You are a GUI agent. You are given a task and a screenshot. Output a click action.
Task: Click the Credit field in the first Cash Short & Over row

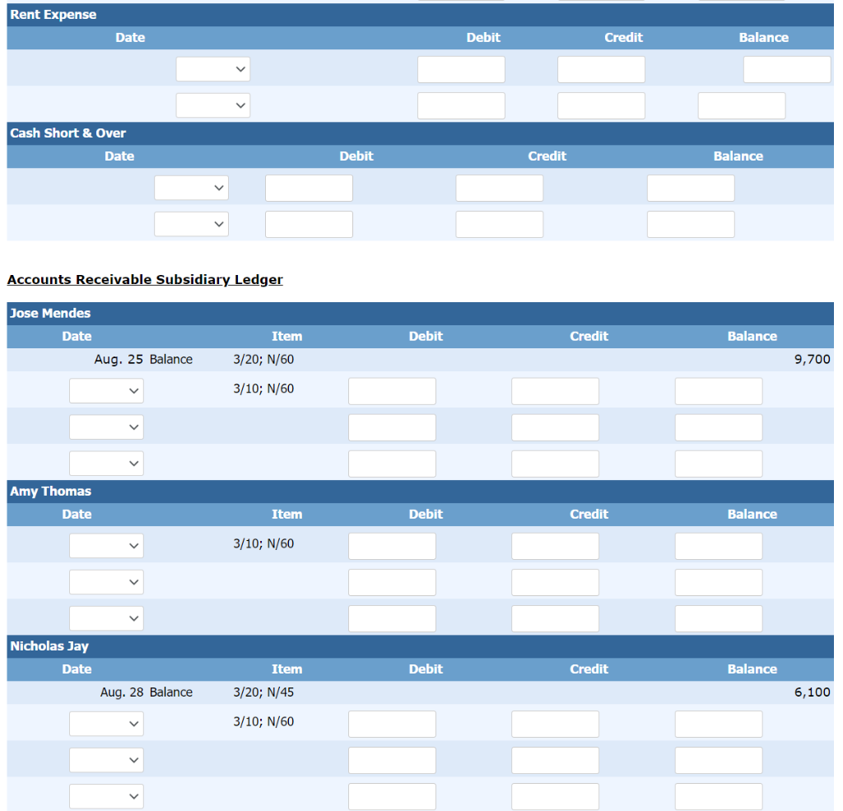499,188
